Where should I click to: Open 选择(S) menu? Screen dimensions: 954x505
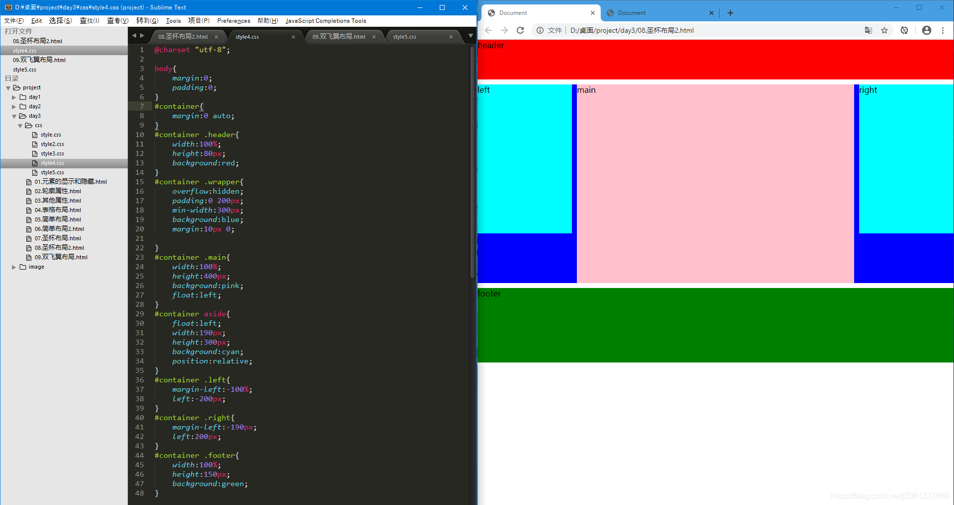click(x=60, y=21)
